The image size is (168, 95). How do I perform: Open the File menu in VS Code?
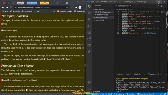93,2
